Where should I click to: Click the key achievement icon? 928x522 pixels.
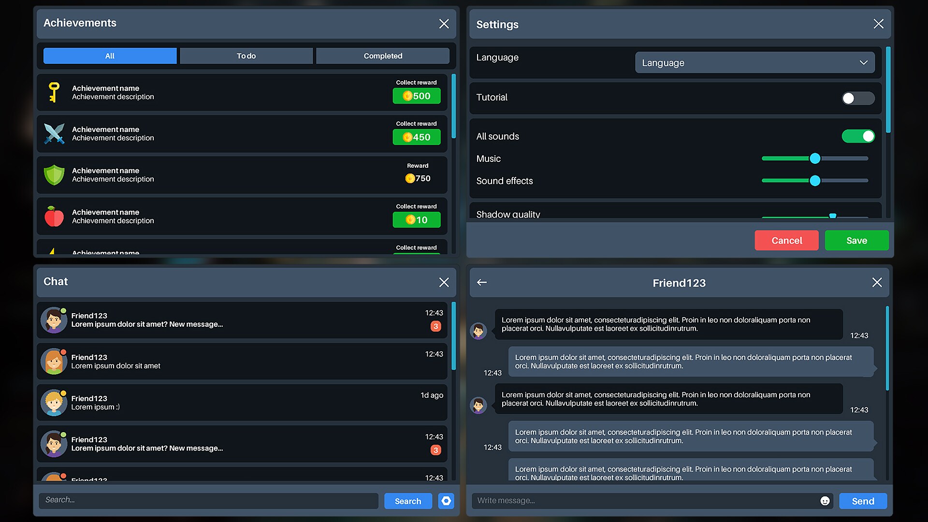pos(54,92)
